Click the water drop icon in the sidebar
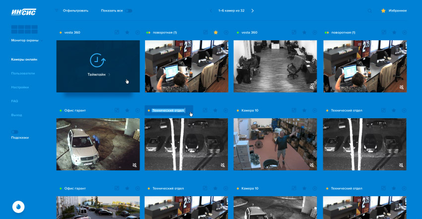The width and height of the screenshot is (422, 219). click(18, 206)
